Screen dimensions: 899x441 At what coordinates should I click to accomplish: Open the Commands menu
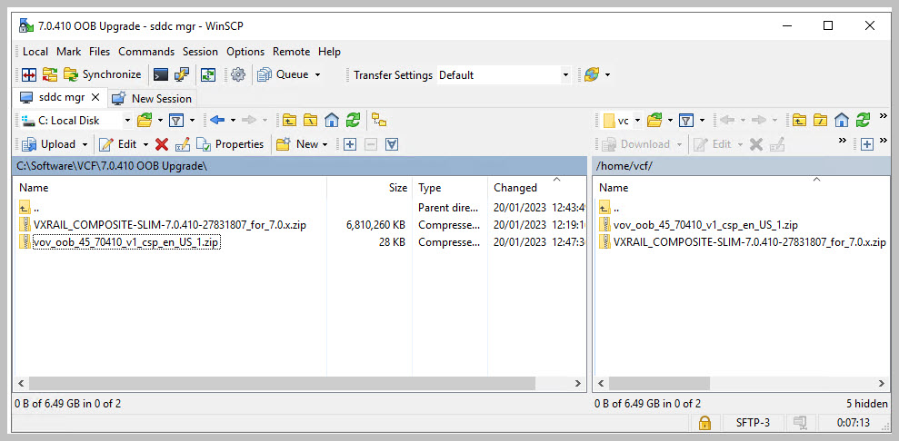(x=145, y=52)
